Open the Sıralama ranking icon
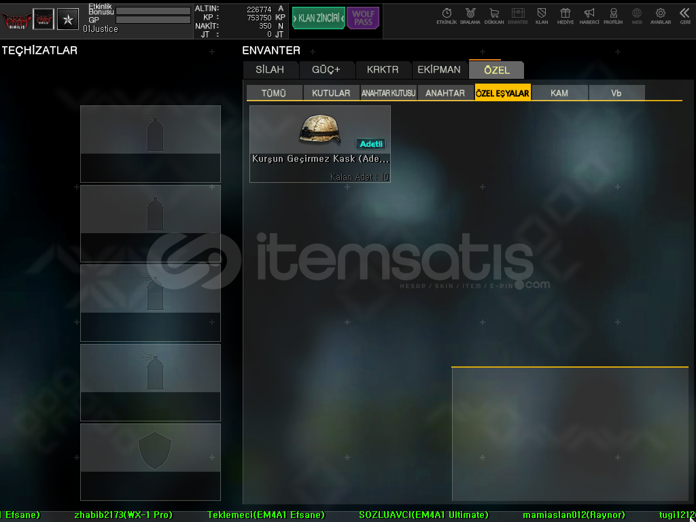This screenshot has width=696, height=522. pyautogui.click(x=470, y=16)
